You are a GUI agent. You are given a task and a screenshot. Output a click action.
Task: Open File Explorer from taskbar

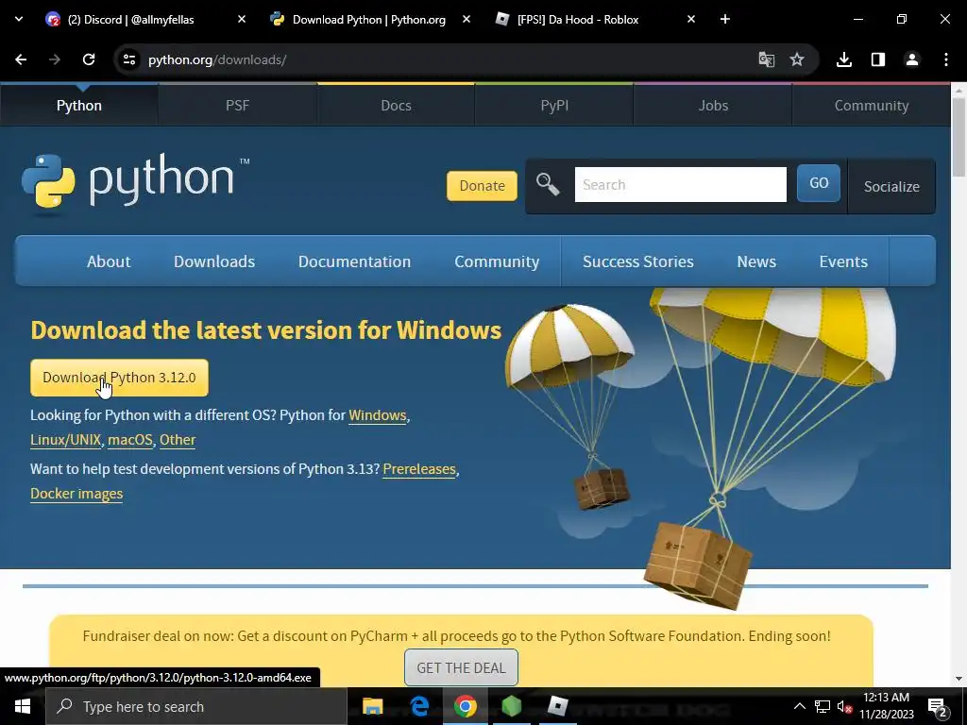(372, 706)
